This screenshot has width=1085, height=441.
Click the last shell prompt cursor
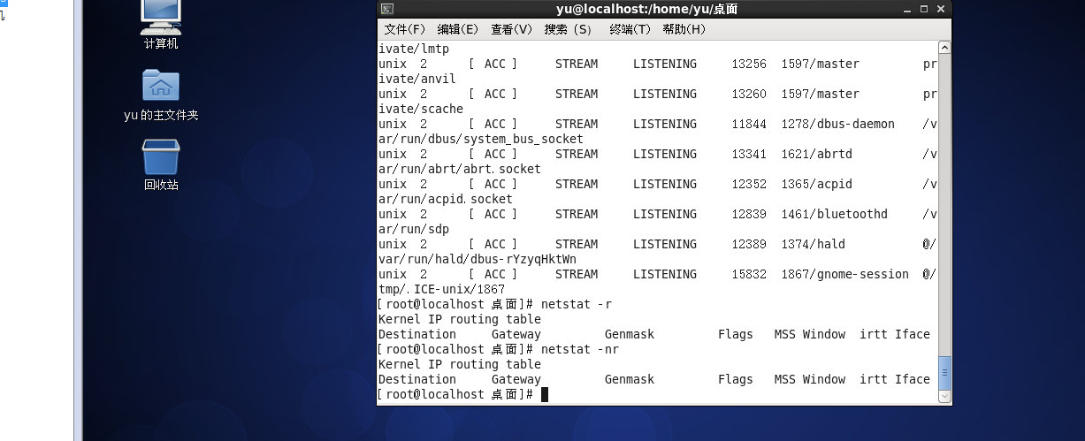(545, 394)
